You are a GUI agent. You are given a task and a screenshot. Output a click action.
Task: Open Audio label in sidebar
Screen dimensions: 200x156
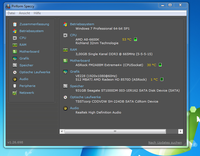point(24,79)
